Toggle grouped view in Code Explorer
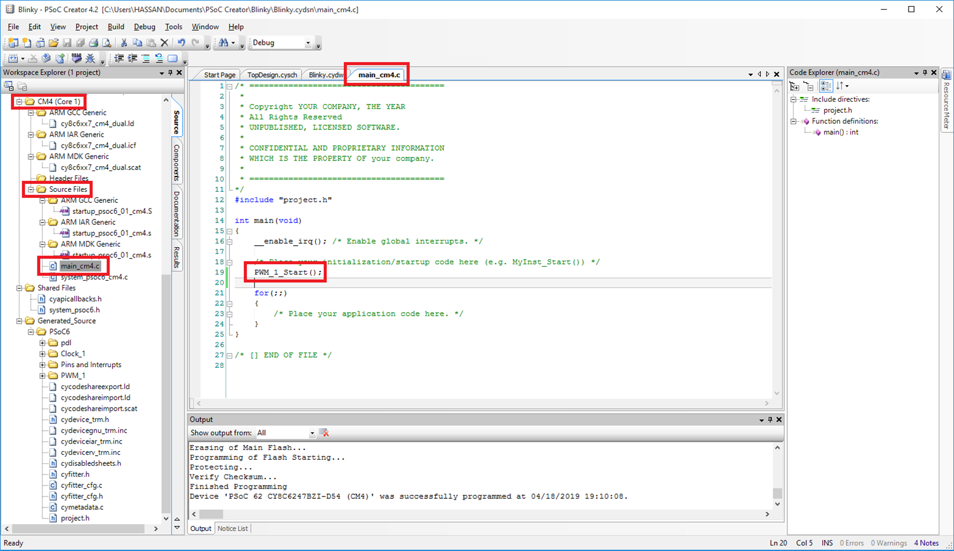Viewport: 954px width, 551px height. pos(825,86)
